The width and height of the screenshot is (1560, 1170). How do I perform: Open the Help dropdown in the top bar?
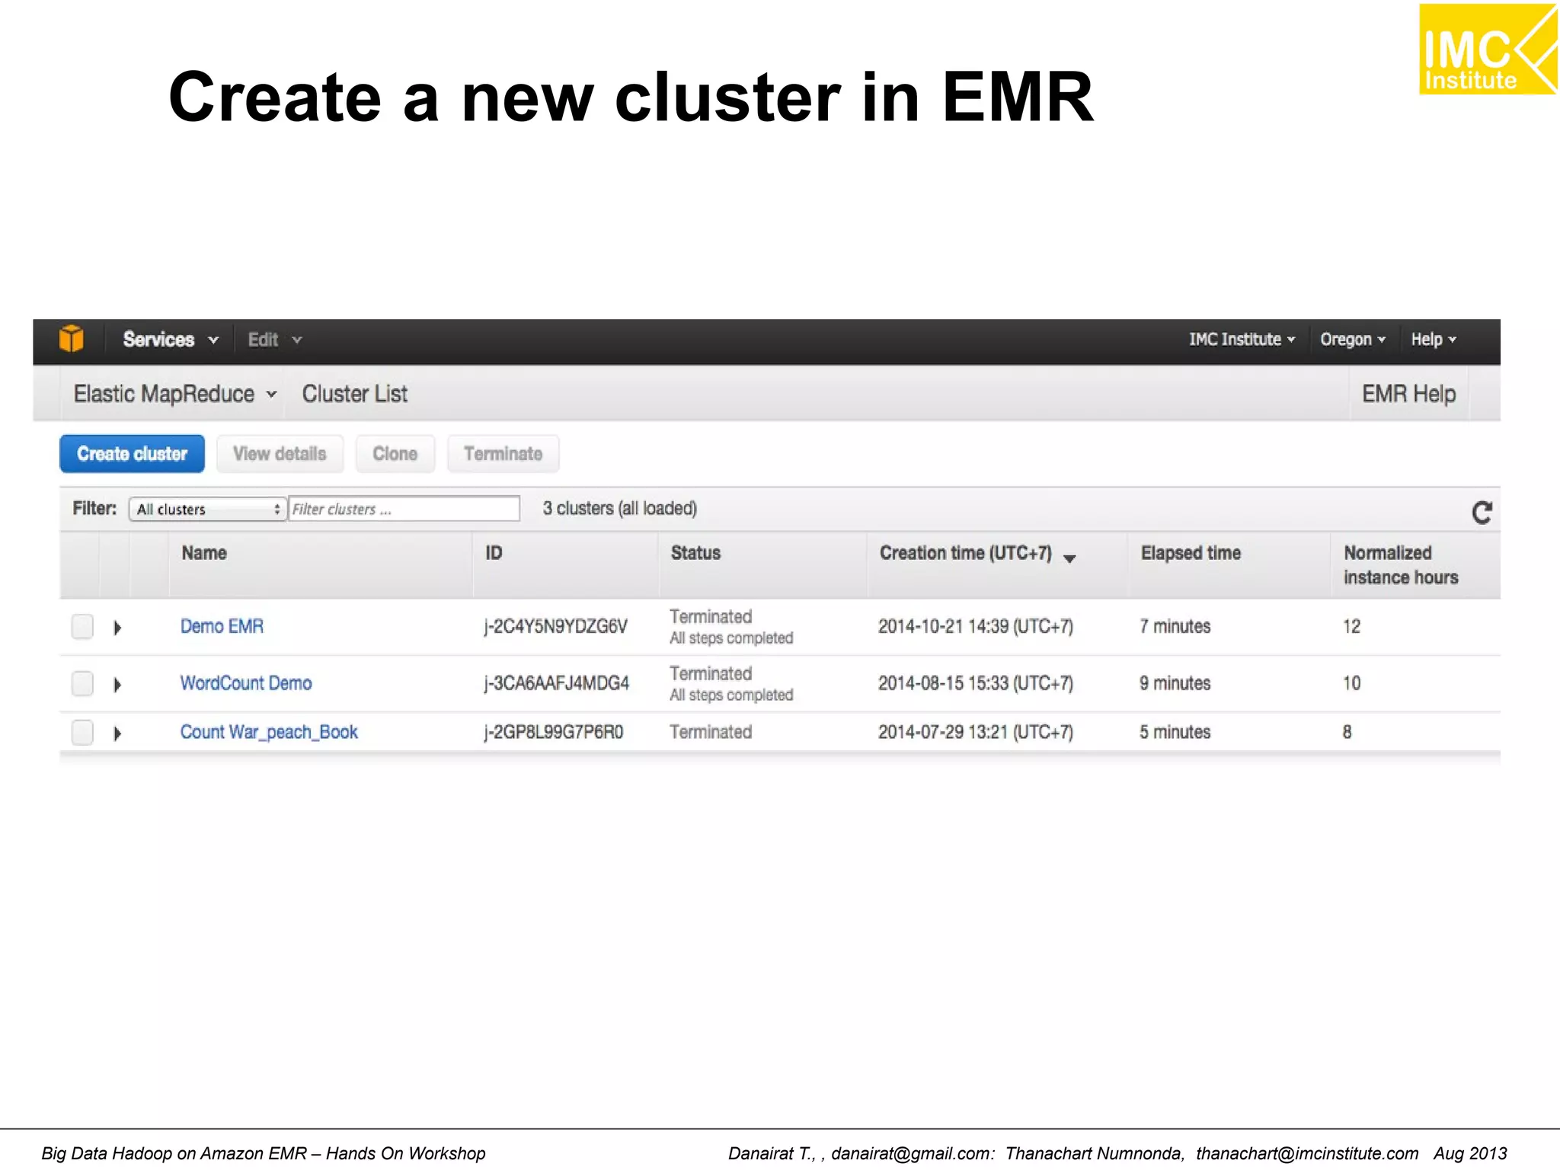[x=1433, y=340]
